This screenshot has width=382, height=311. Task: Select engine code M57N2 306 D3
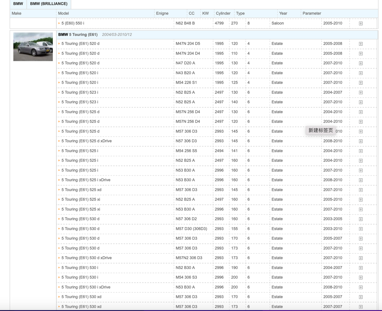189,258
